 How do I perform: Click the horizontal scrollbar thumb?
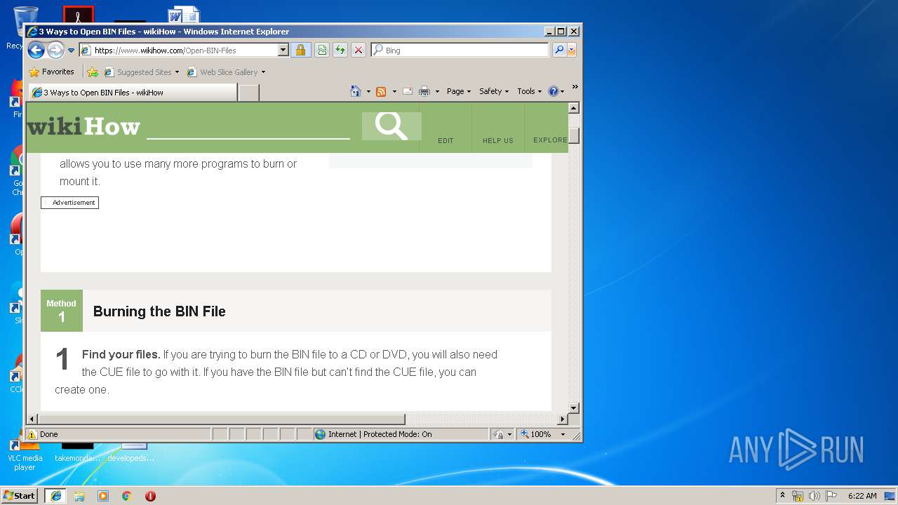click(221, 419)
